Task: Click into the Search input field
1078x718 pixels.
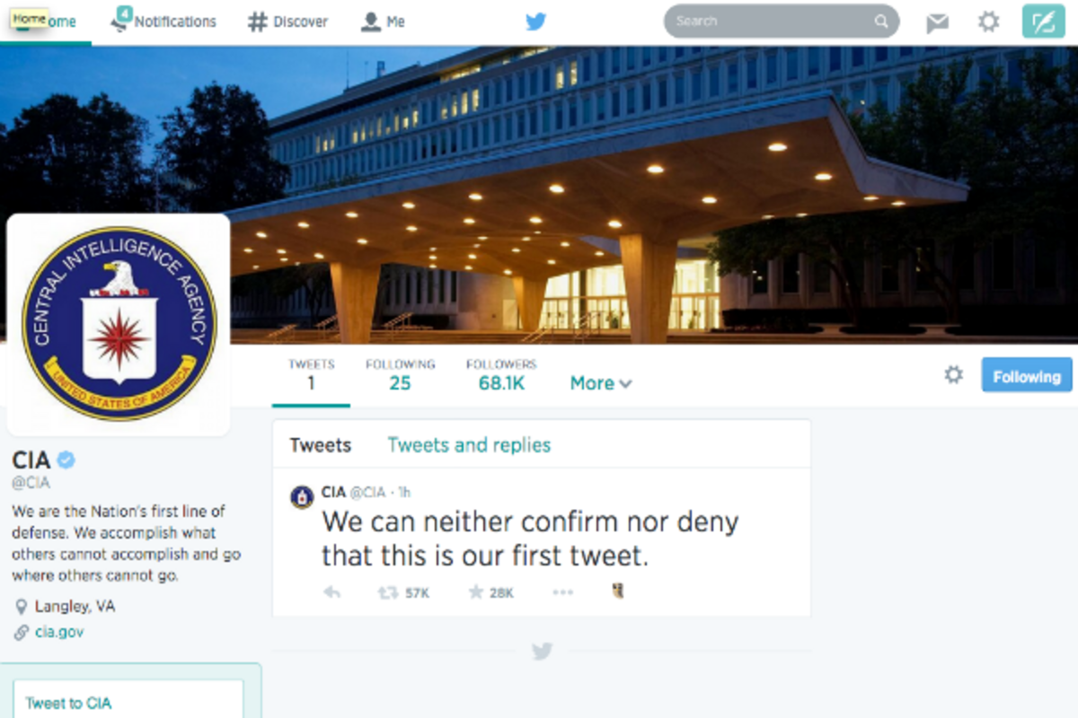Action: tap(771, 22)
